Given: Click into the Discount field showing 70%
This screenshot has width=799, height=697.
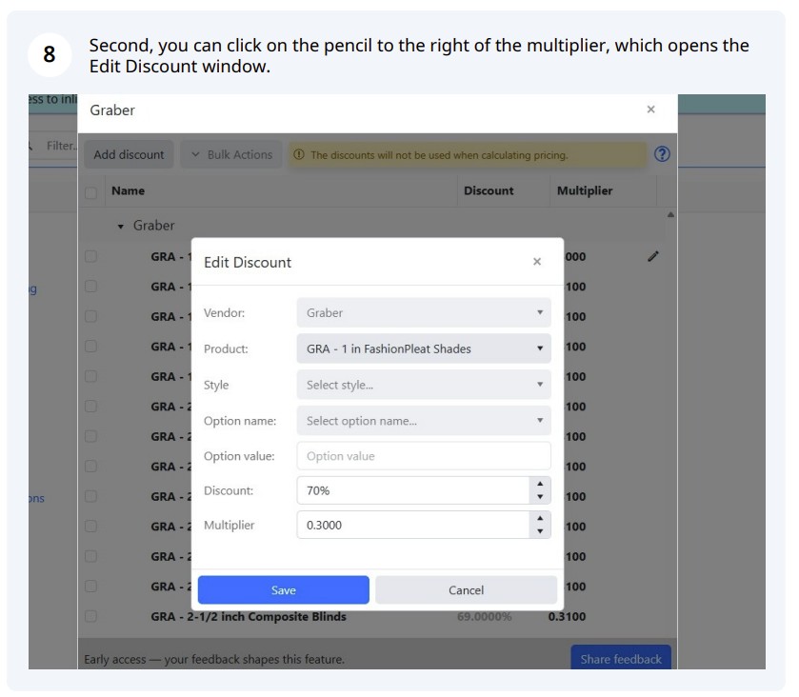Looking at the screenshot, I should click(412, 490).
